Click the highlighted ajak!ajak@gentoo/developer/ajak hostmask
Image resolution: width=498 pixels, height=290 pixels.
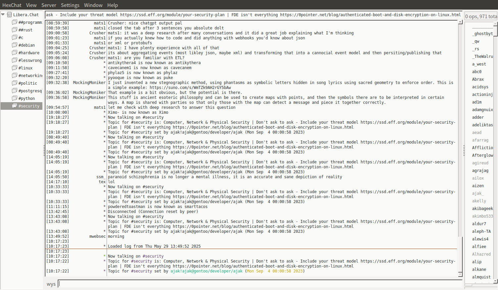(207, 271)
